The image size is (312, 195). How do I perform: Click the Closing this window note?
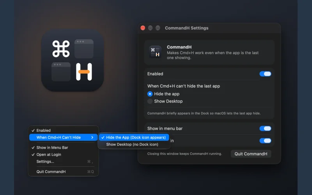184,154
